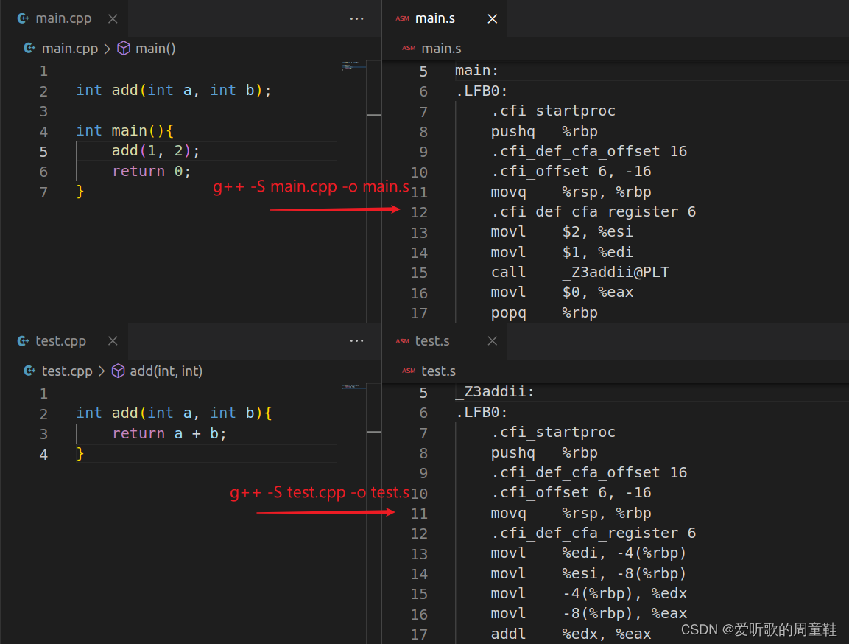Click add(int, int) symbol in breadcrumb
The width and height of the screenshot is (849, 644).
(166, 371)
